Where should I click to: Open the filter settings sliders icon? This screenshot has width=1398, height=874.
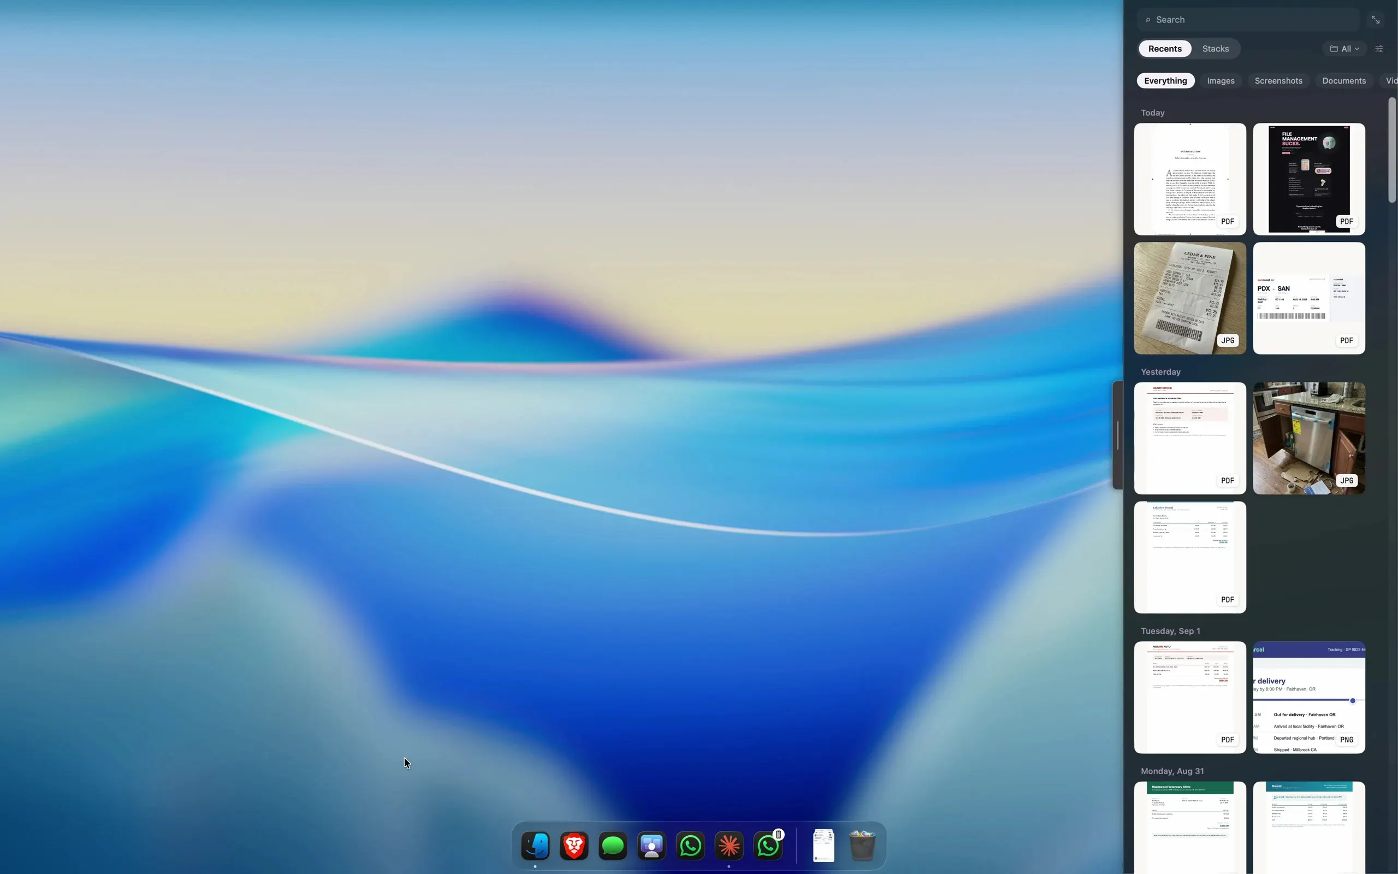(x=1379, y=49)
